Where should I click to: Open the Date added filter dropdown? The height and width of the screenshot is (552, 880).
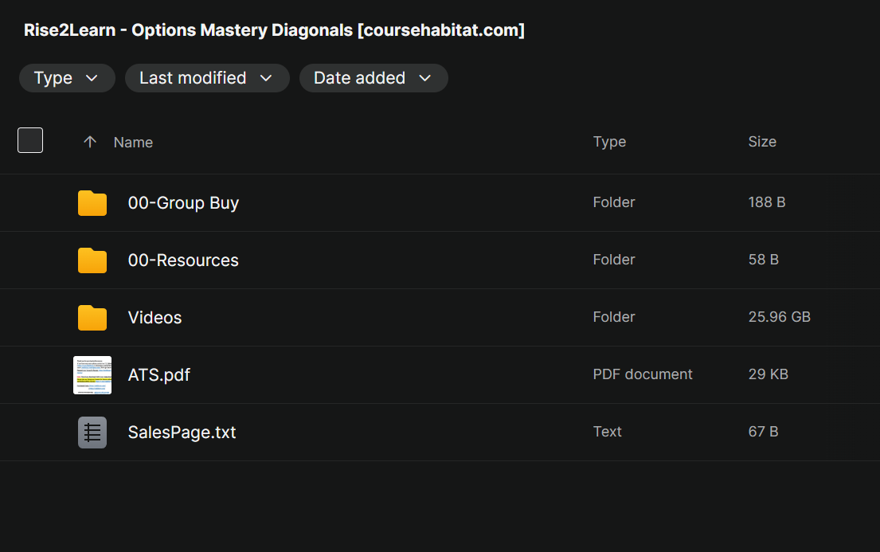click(373, 78)
